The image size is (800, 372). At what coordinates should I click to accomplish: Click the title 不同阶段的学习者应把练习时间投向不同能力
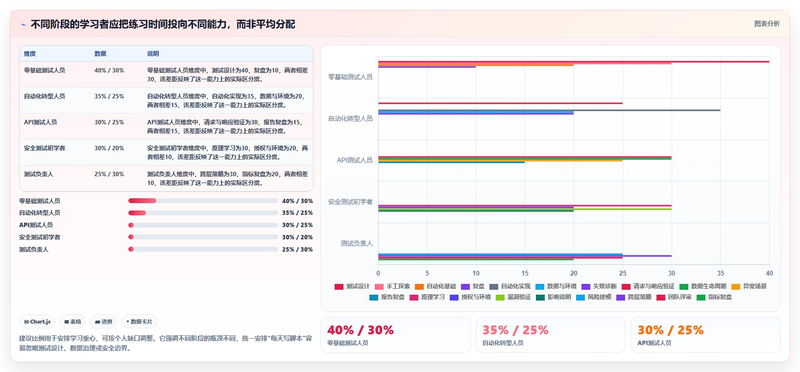pos(163,24)
